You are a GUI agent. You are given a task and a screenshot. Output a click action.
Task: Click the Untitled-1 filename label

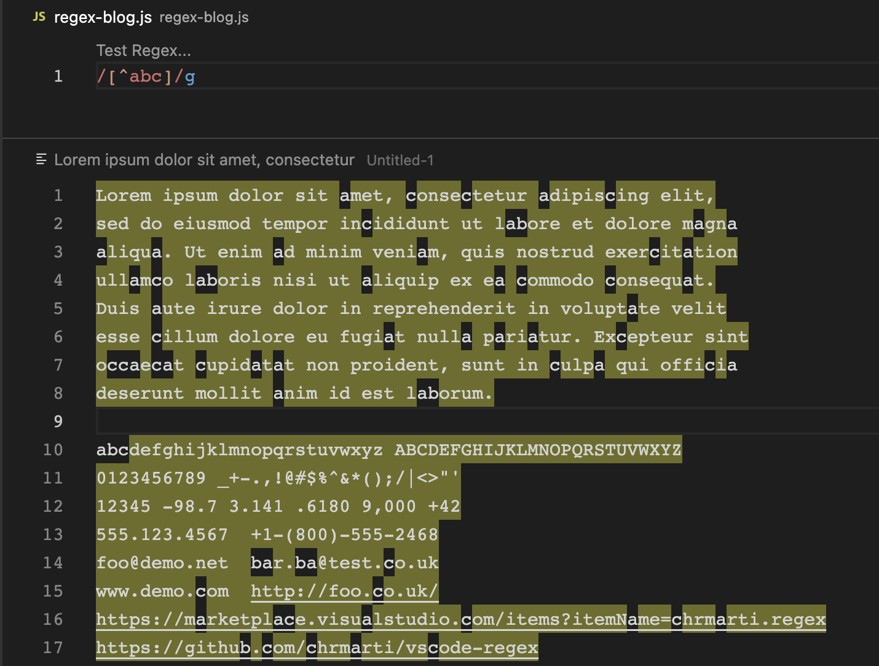tap(400, 160)
